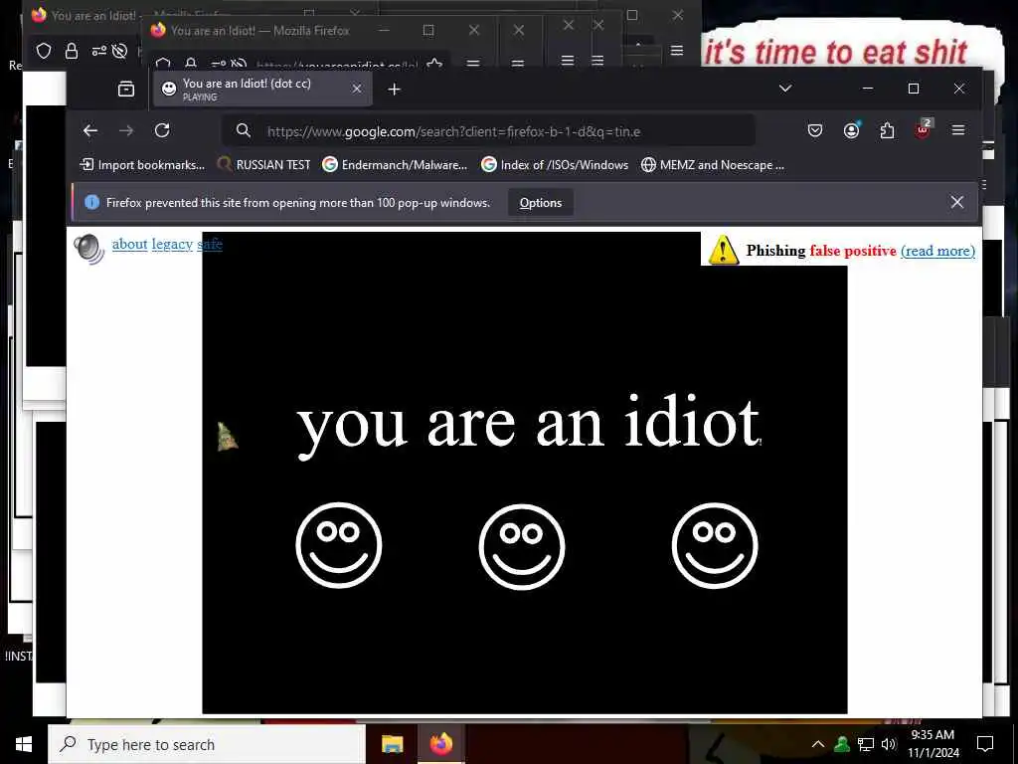Show hidden system tray icons
1018x764 pixels.
(x=818, y=744)
